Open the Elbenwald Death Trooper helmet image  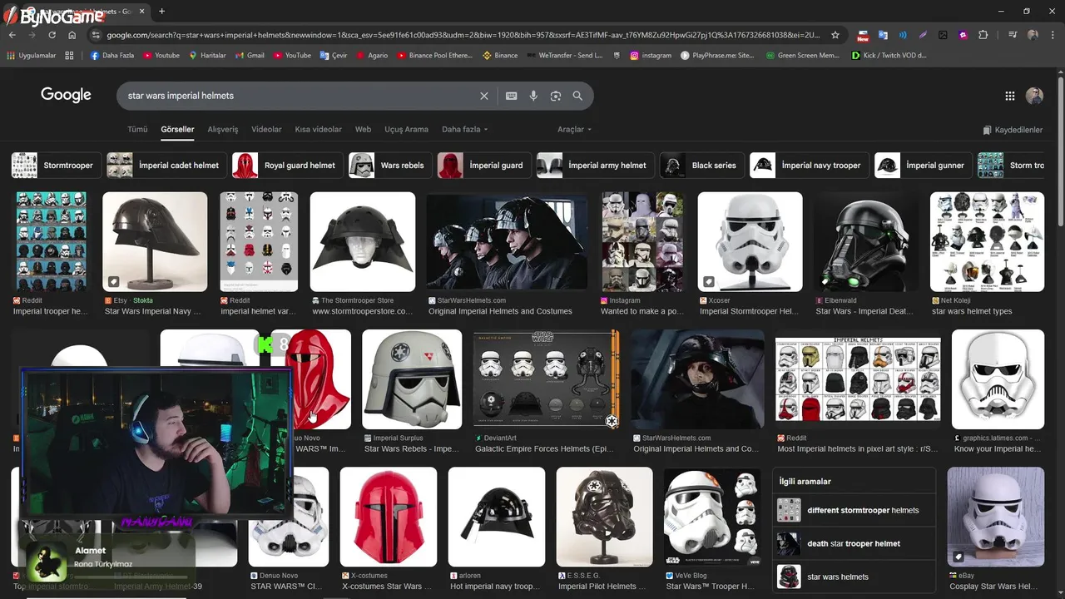[x=866, y=242]
